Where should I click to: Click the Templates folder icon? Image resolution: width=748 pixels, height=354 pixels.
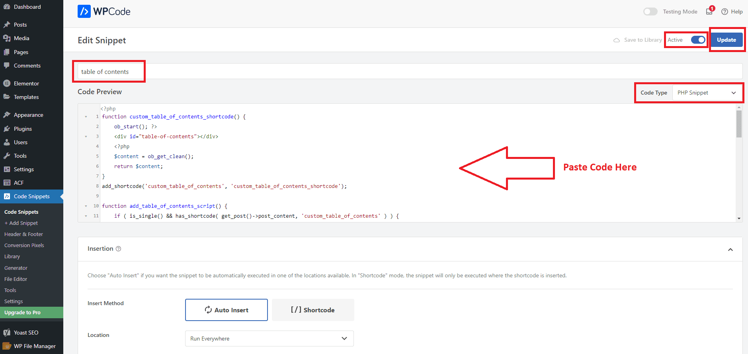(x=7, y=97)
